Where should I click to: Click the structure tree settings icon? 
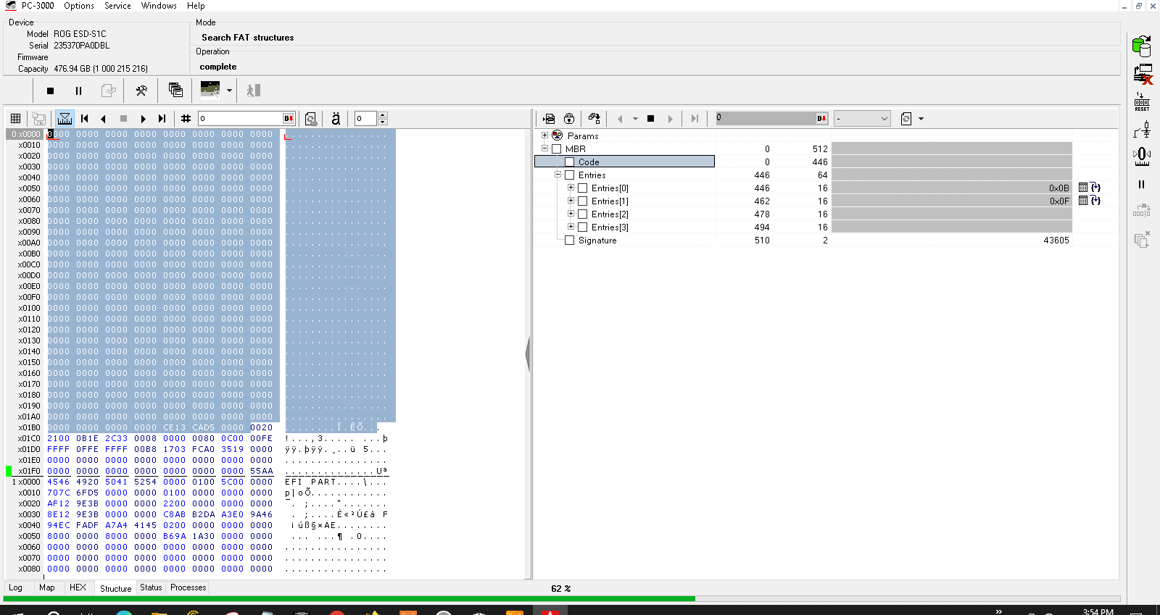click(594, 118)
